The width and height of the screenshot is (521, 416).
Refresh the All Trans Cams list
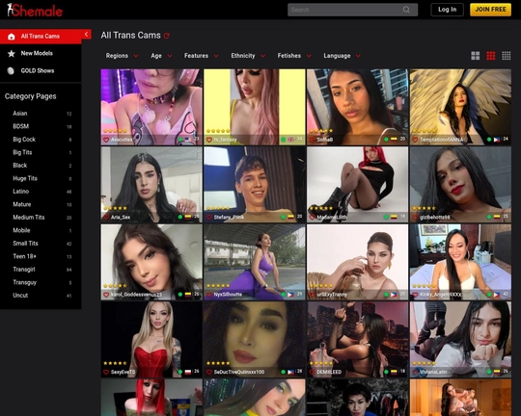click(x=167, y=36)
